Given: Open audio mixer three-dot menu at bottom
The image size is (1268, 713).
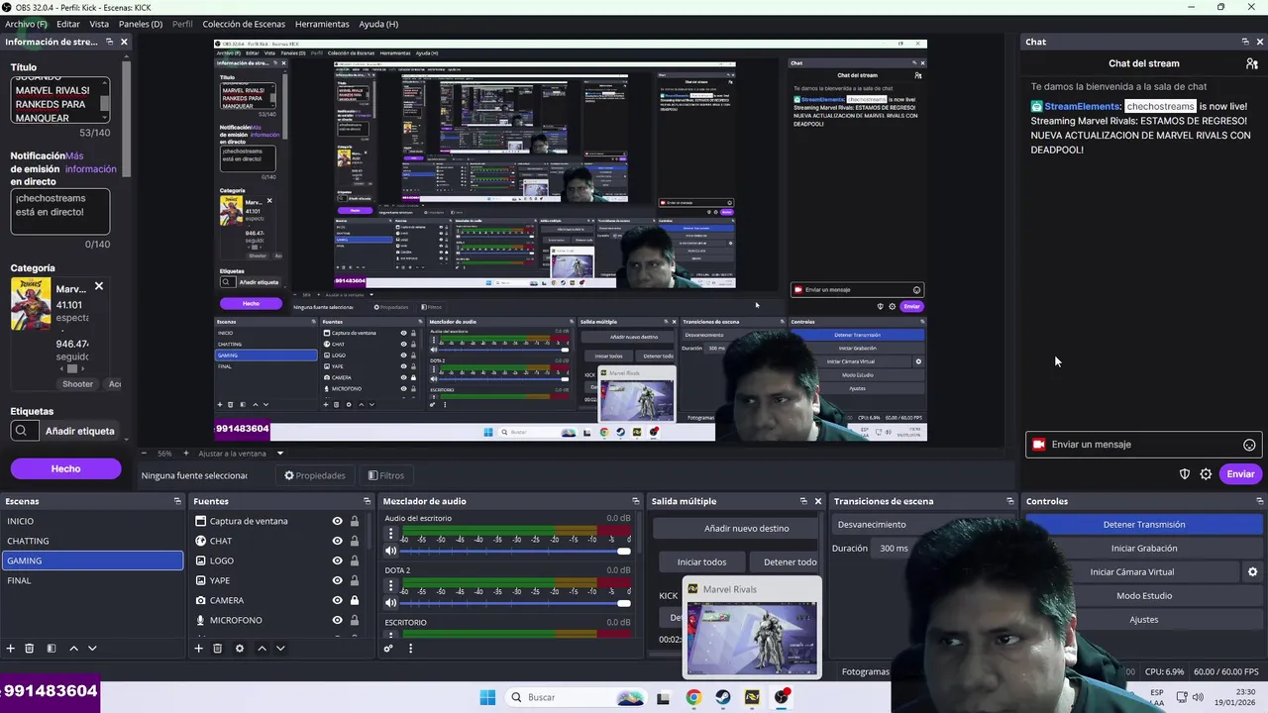Looking at the screenshot, I should pyautogui.click(x=410, y=649).
